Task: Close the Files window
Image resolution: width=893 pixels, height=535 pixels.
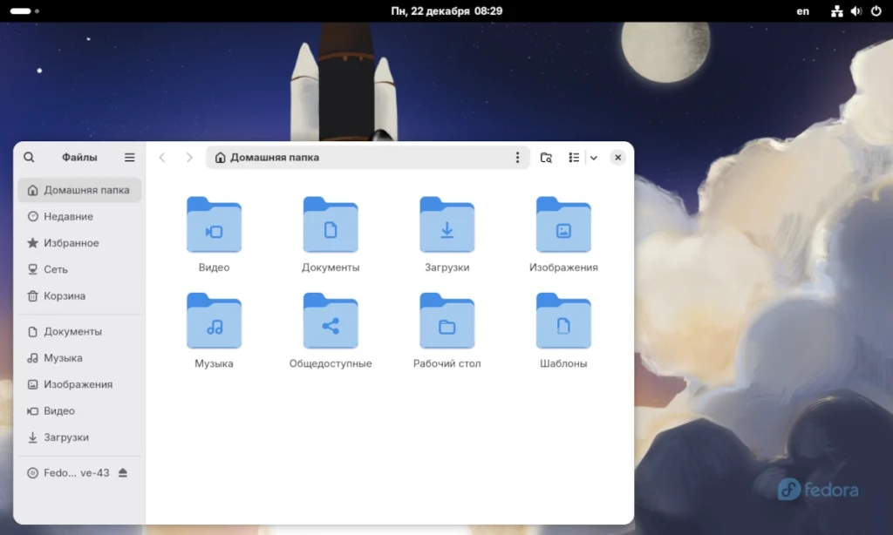Action: [x=618, y=158]
